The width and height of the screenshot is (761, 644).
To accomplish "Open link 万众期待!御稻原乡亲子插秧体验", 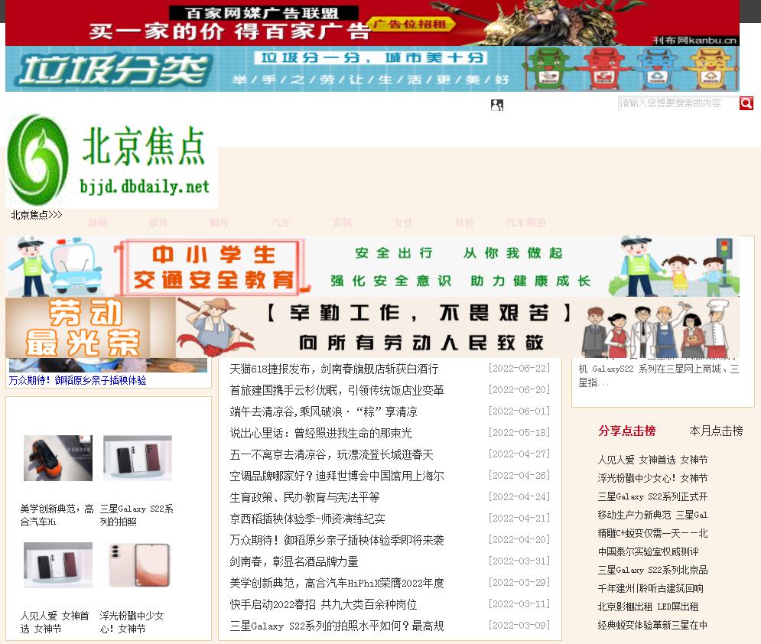I will click(78, 380).
